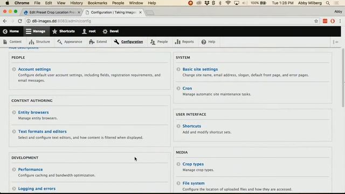The image size is (345, 194).
Task: Click the arrow icon beside Account settings
Action: tap(14, 70)
